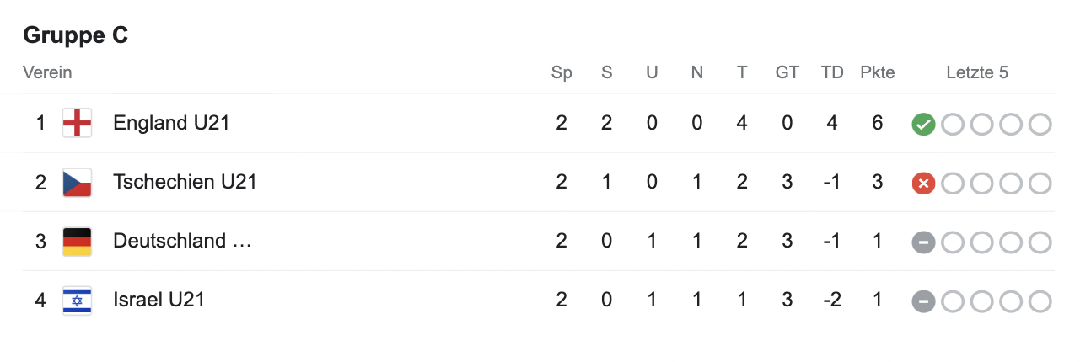This screenshot has width=1091, height=362.
Task: Open the Tschechien U21 team link
Action: tap(185, 183)
